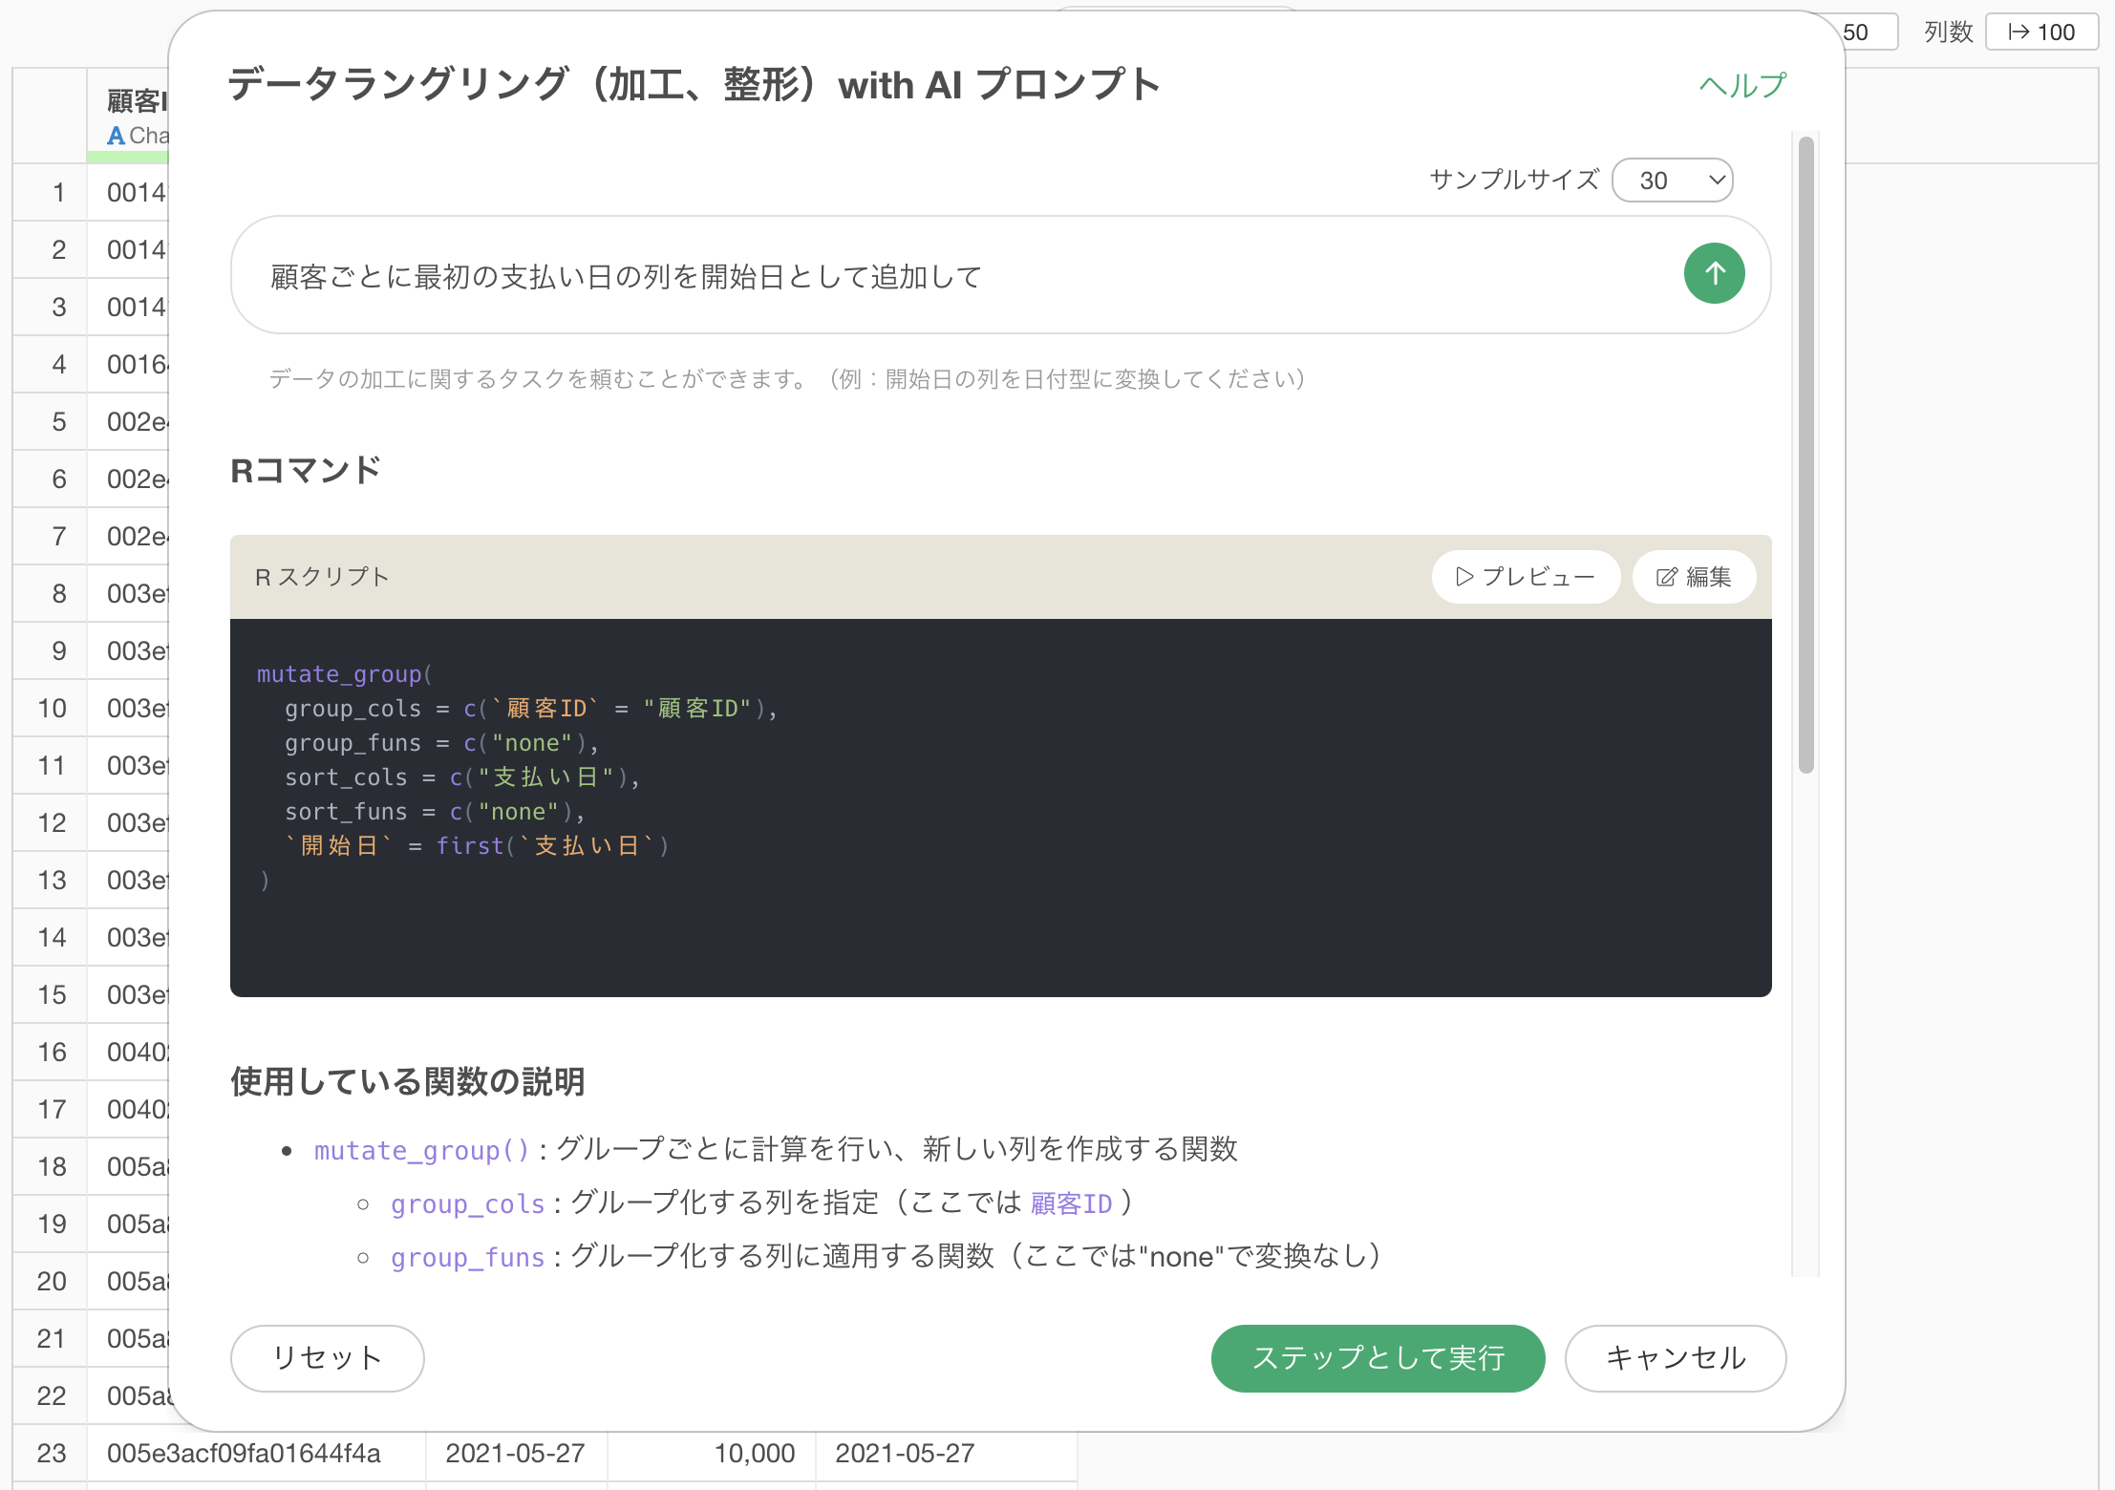
Task: Click the mutate_group() function name in explanation
Action: click(421, 1150)
